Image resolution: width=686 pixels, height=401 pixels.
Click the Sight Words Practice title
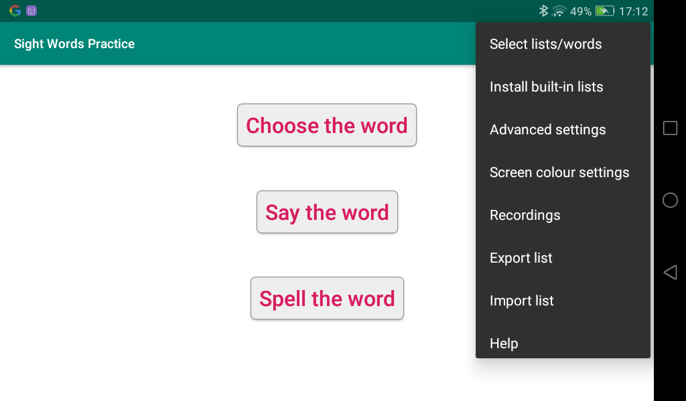tap(74, 44)
